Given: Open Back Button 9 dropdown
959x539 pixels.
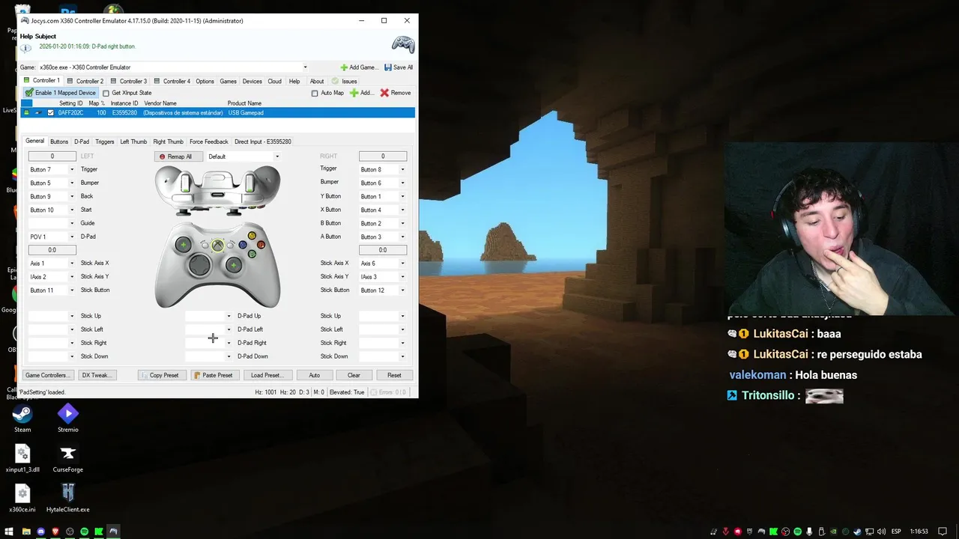Looking at the screenshot, I should click(52, 197).
